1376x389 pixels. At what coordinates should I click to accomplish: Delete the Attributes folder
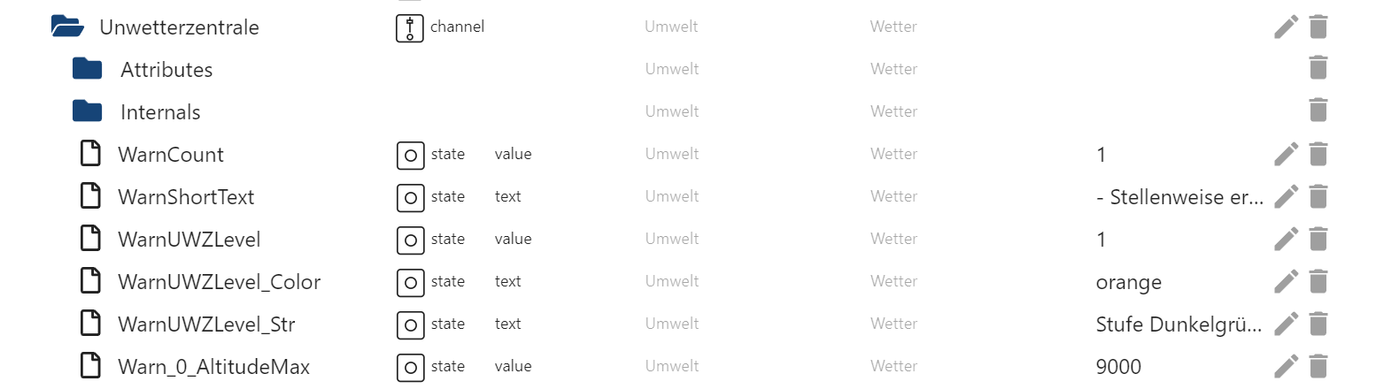pos(1318,69)
